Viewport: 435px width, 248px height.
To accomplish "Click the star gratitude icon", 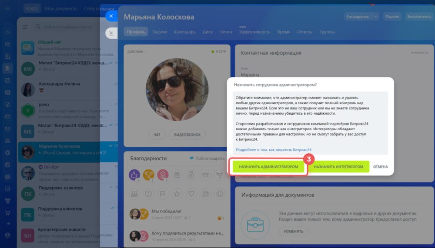I will pos(177,194).
